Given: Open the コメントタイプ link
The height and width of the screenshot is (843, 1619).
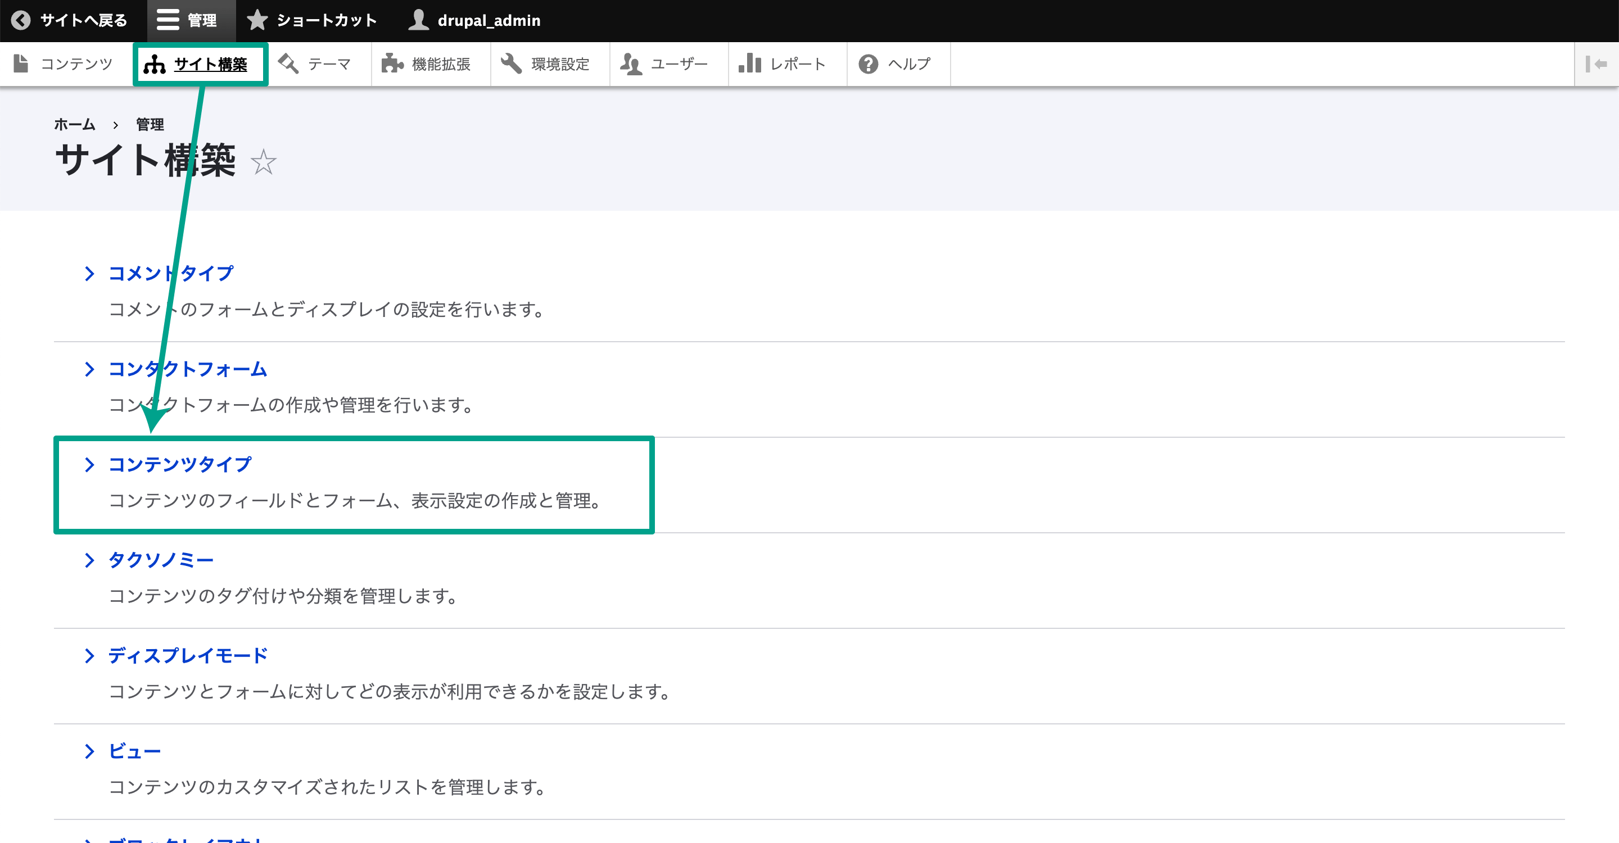Looking at the screenshot, I should click(x=170, y=273).
